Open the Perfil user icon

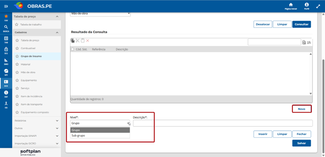(307, 5)
